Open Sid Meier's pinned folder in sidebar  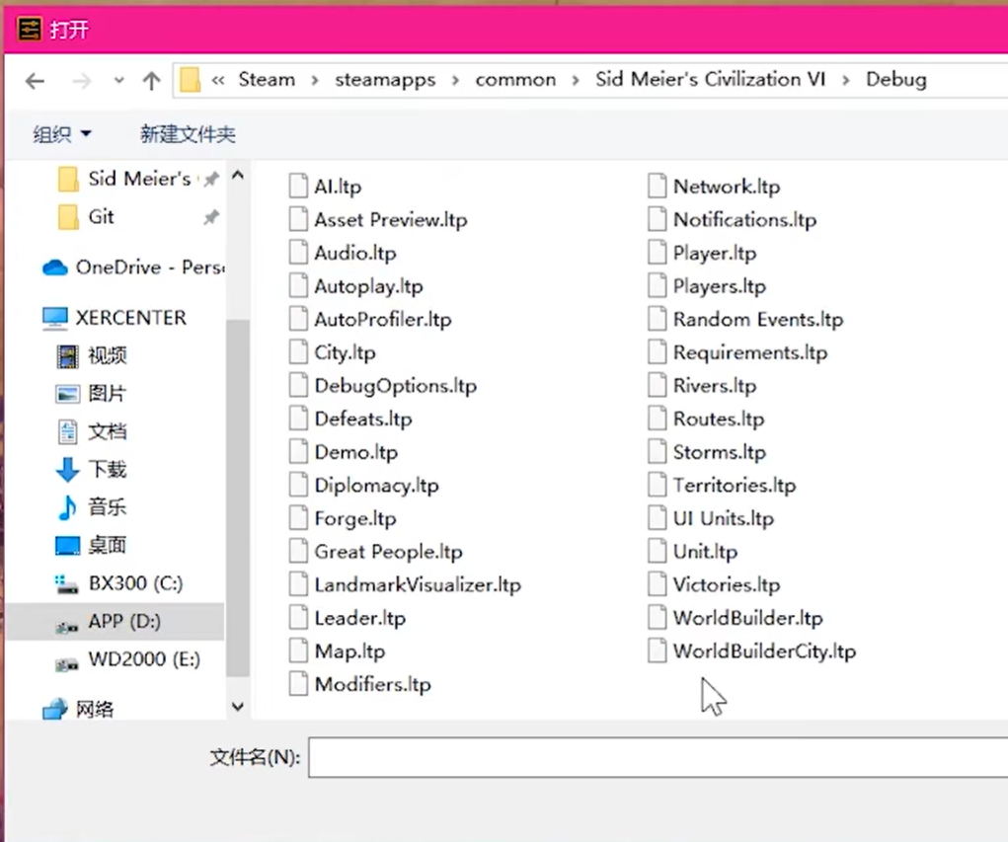click(x=139, y=179)
